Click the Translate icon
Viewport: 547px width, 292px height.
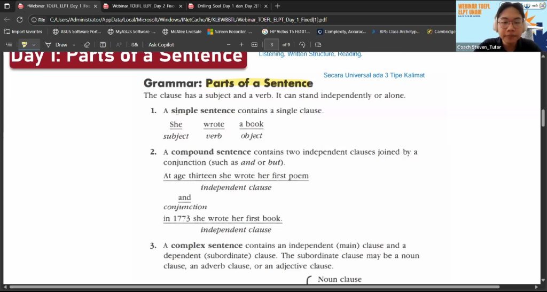(x=134, y=45)
